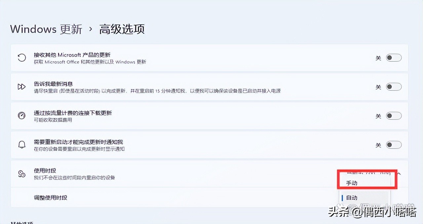The height and width of the screenshot is (224, 423).
Task: Choose 自动 from the open dropdown
Action: pyautogui.click(x=352, y=197)
